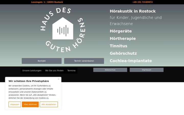
Task: Click Anpassen in cookie banner
Action: point(15,104)
